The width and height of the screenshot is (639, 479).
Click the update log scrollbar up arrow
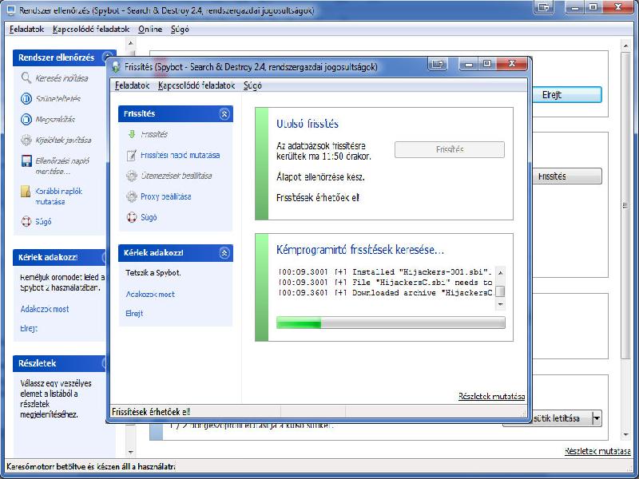(x=501, y=272)
